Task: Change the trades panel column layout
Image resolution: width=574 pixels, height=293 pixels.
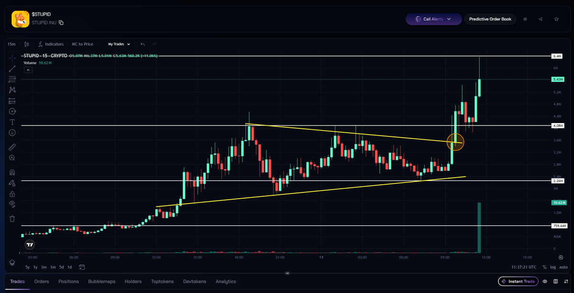Action: 555,282
